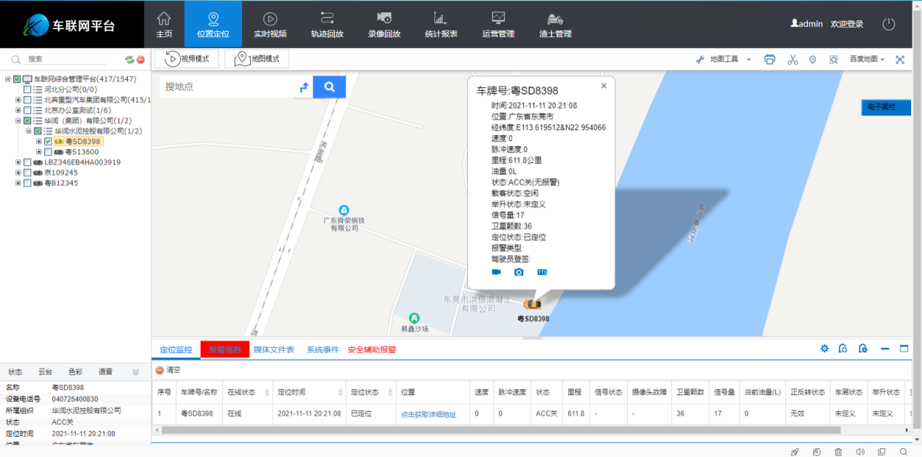
Task: Click the area search magnifier icon in toolbar
Action: tap(834, 60)
